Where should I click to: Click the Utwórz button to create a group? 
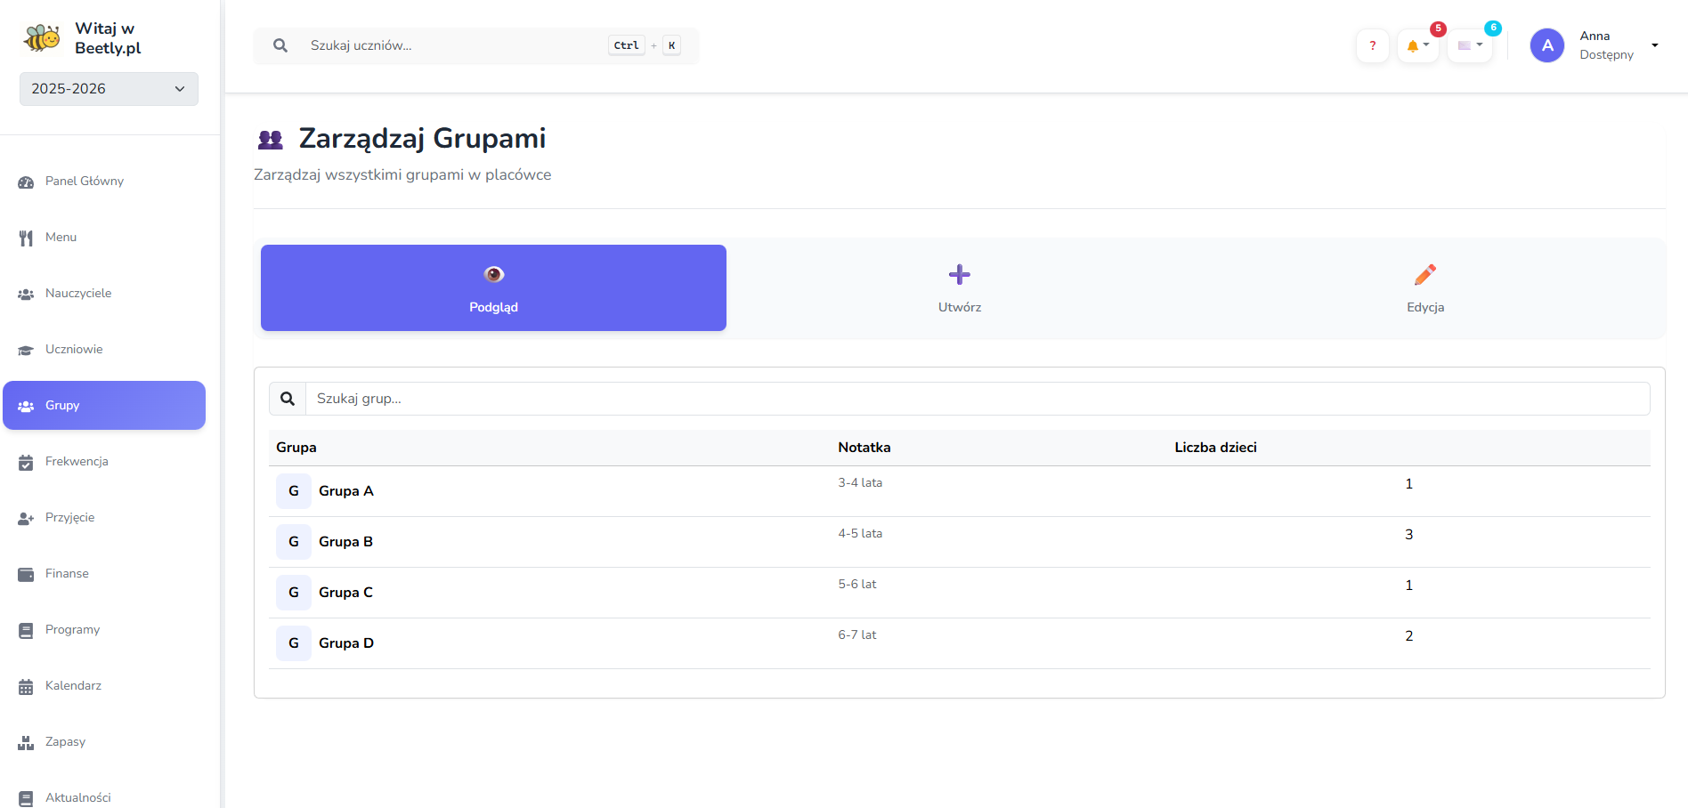pos(959,287)
